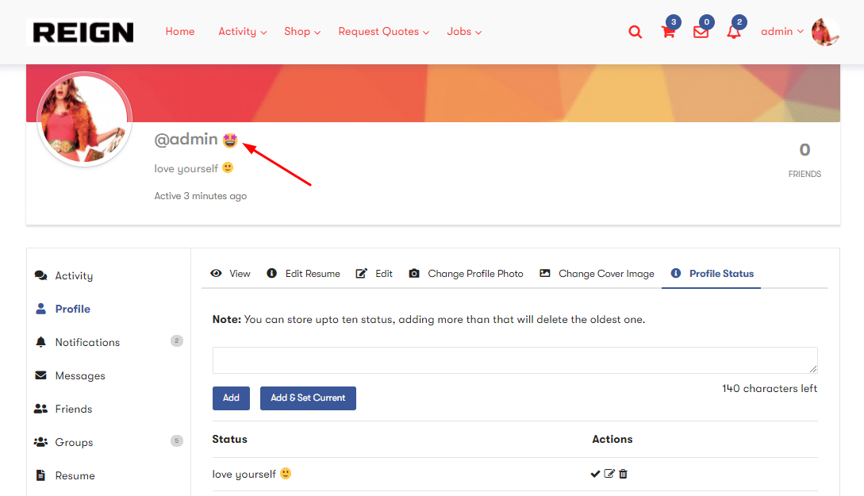Click the Resume document sidebar icon
864x496 pixels.
coord(40,475)
